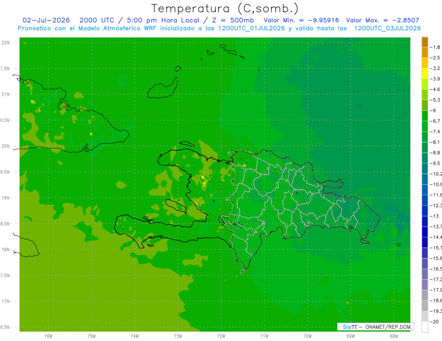This screenshot has width=442, height=341.
Task: Click the '-8.8' color bar label
Action: 435,153
